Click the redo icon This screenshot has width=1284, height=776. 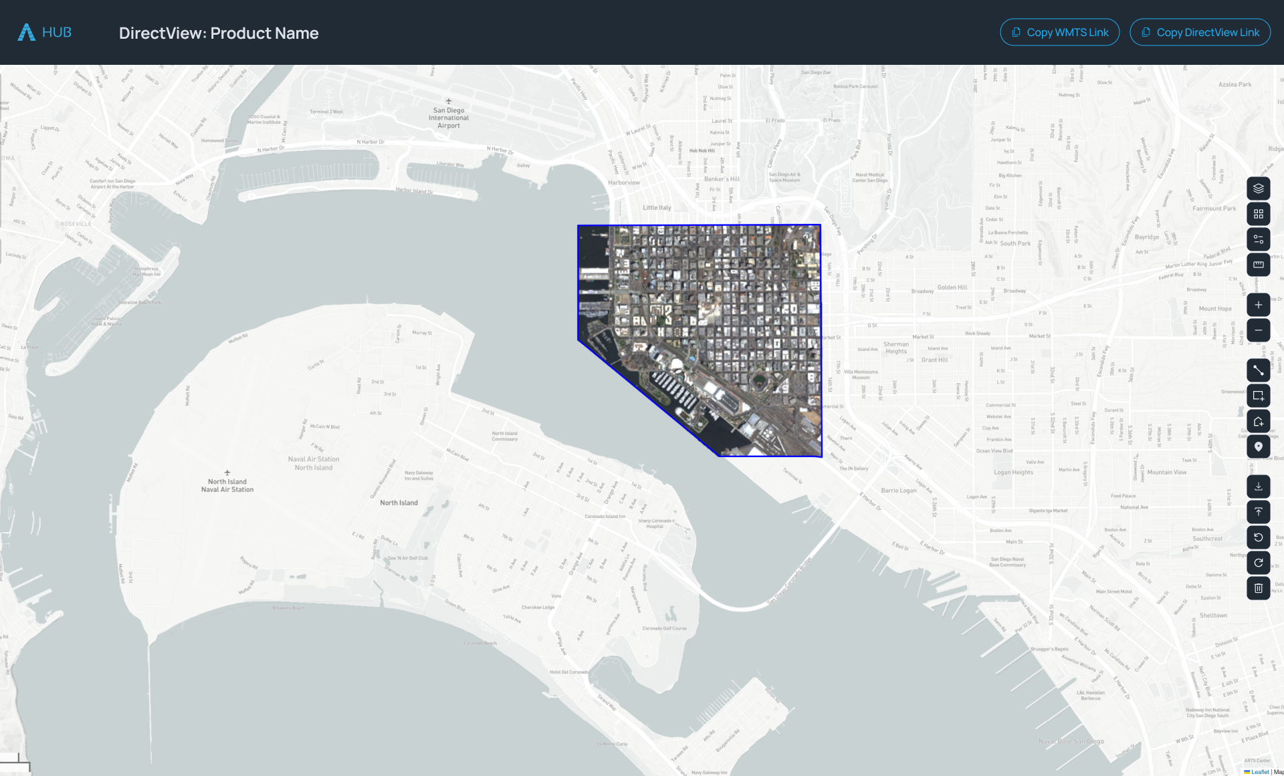(x=1258, y=563)
